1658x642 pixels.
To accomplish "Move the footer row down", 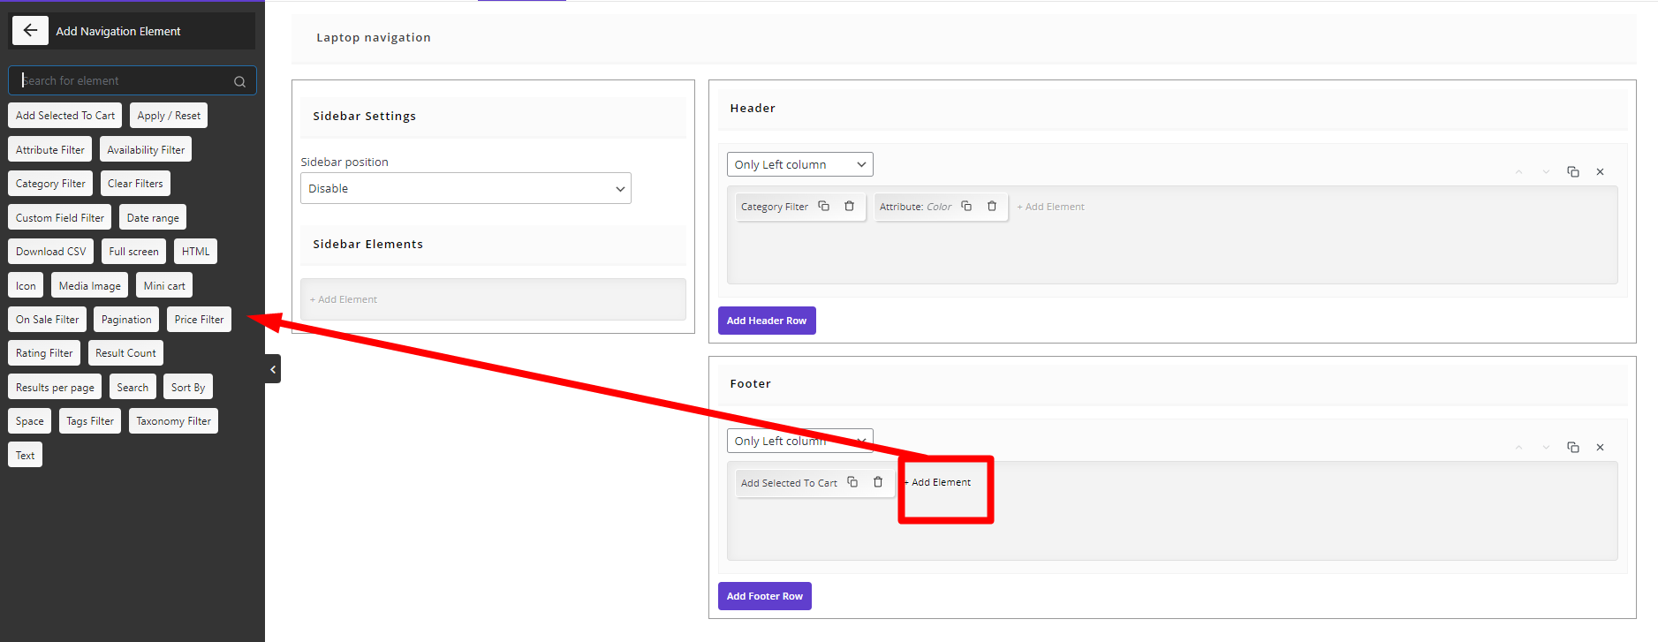I will coord(1546,448).
